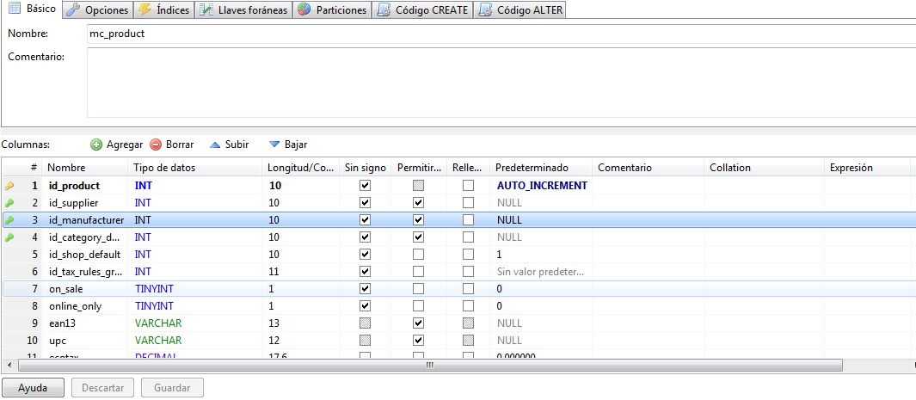916x400 pixels.
Task: Click the red Borrar column icon
Action: (x=156, y=145)
